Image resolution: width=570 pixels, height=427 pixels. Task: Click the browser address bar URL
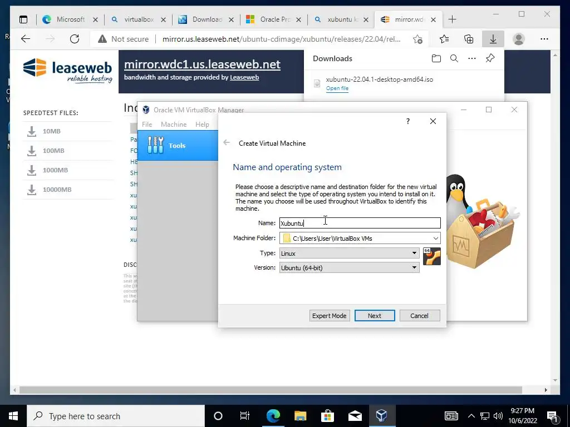[281, 39]
